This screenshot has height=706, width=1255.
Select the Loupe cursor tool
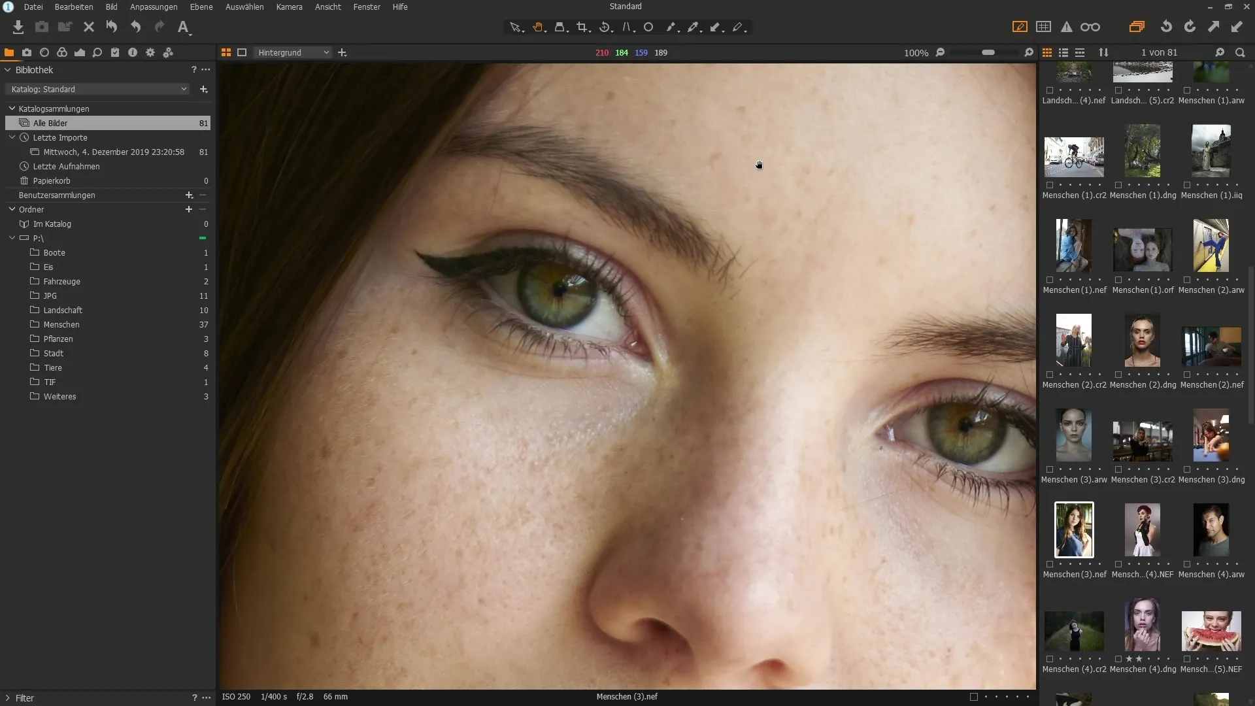click(561, 27)
